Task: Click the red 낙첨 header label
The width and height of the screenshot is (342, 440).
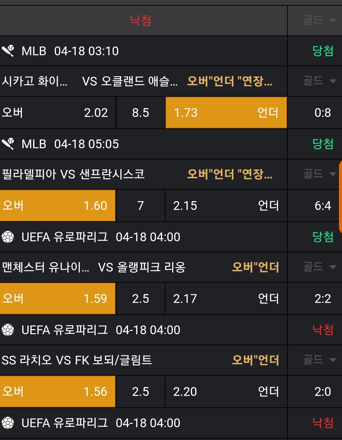Action: 141,21
